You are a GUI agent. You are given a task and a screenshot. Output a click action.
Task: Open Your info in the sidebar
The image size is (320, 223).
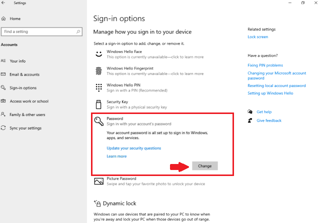(17, 61)
